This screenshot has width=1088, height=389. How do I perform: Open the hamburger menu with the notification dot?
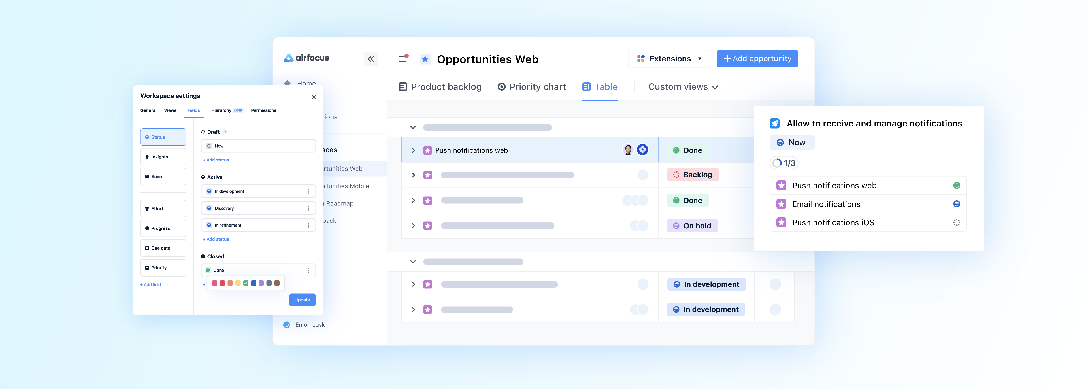[403, 59]
